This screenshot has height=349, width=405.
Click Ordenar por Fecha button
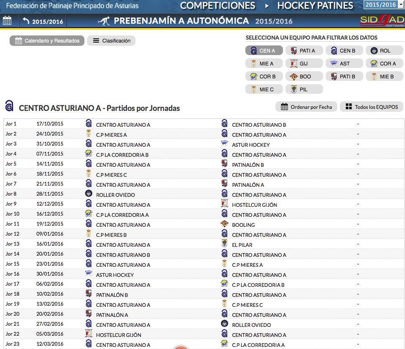tap(306, 107)
